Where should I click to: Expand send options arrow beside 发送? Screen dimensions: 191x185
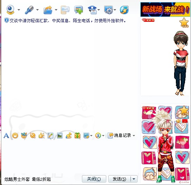pyautogui.click(x=134, y=179)
